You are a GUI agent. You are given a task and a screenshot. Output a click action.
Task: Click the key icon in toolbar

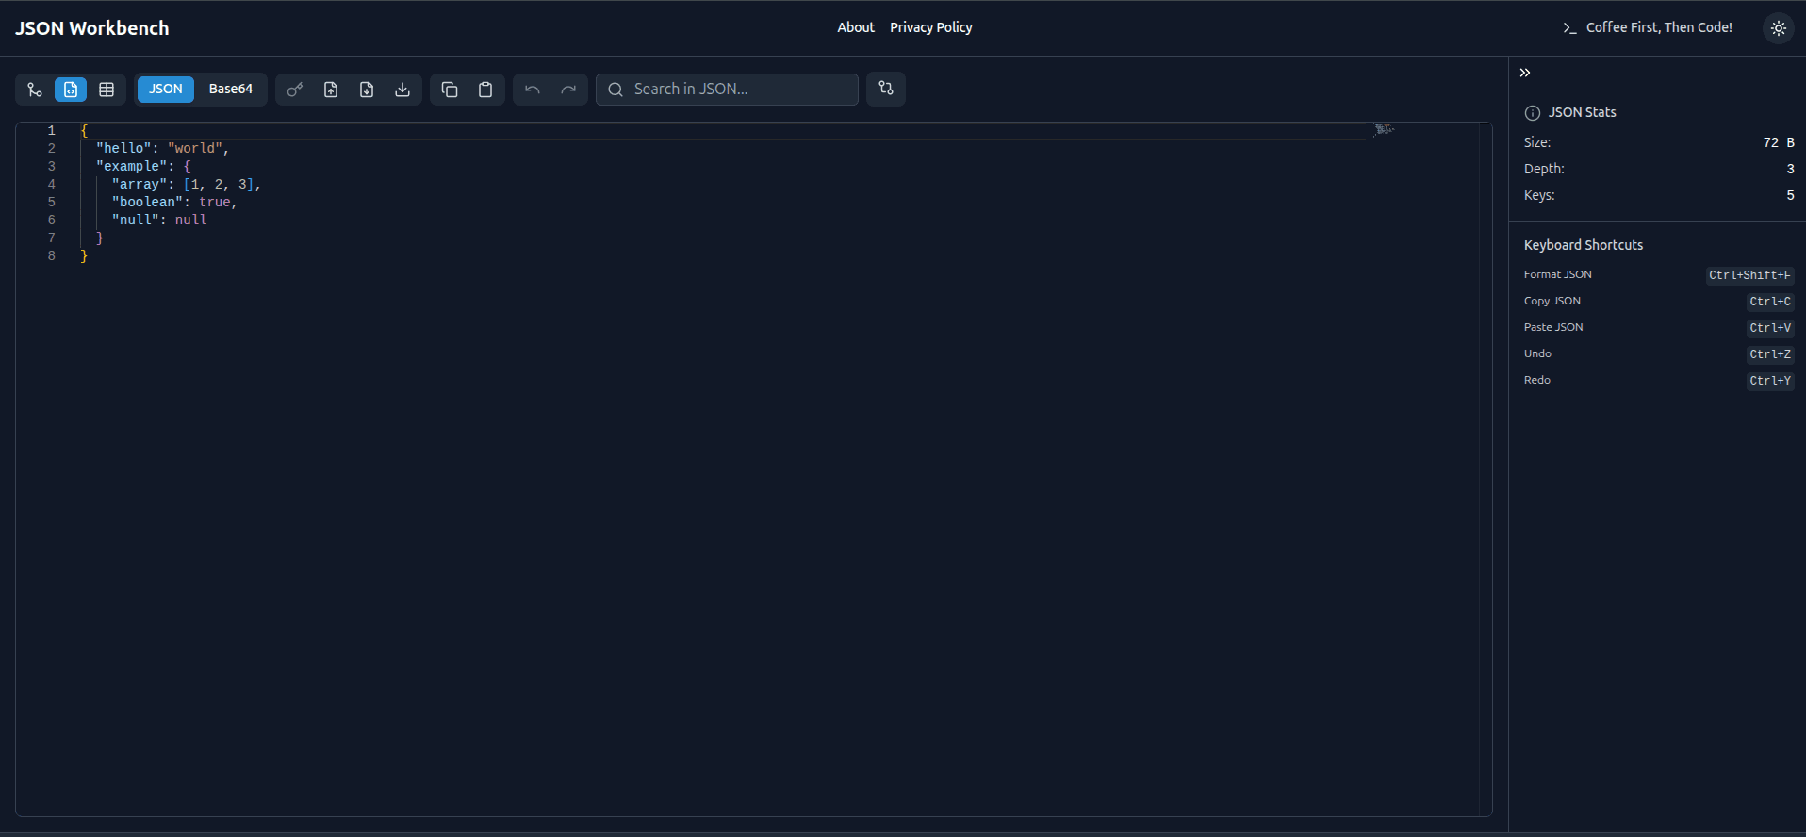295,90
